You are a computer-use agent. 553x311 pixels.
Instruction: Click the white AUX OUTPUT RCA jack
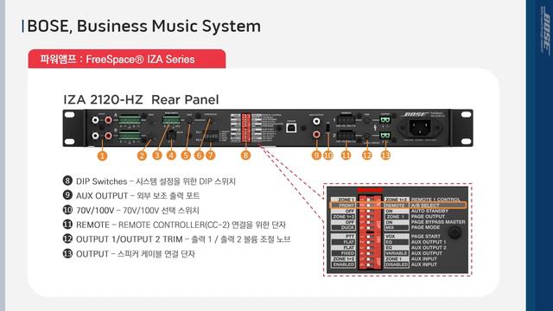(316, 121)
